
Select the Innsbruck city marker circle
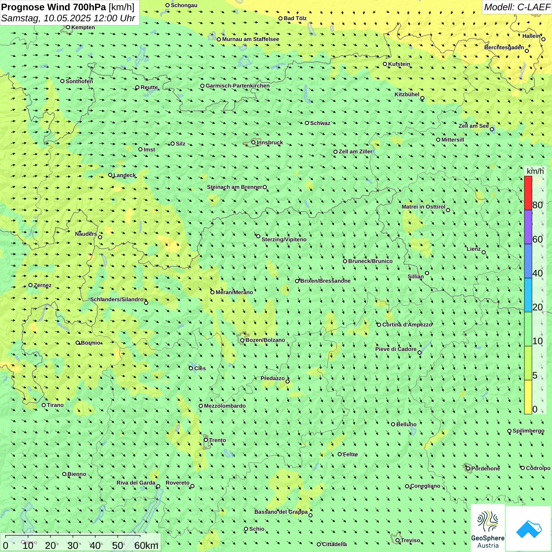(254, 142)
